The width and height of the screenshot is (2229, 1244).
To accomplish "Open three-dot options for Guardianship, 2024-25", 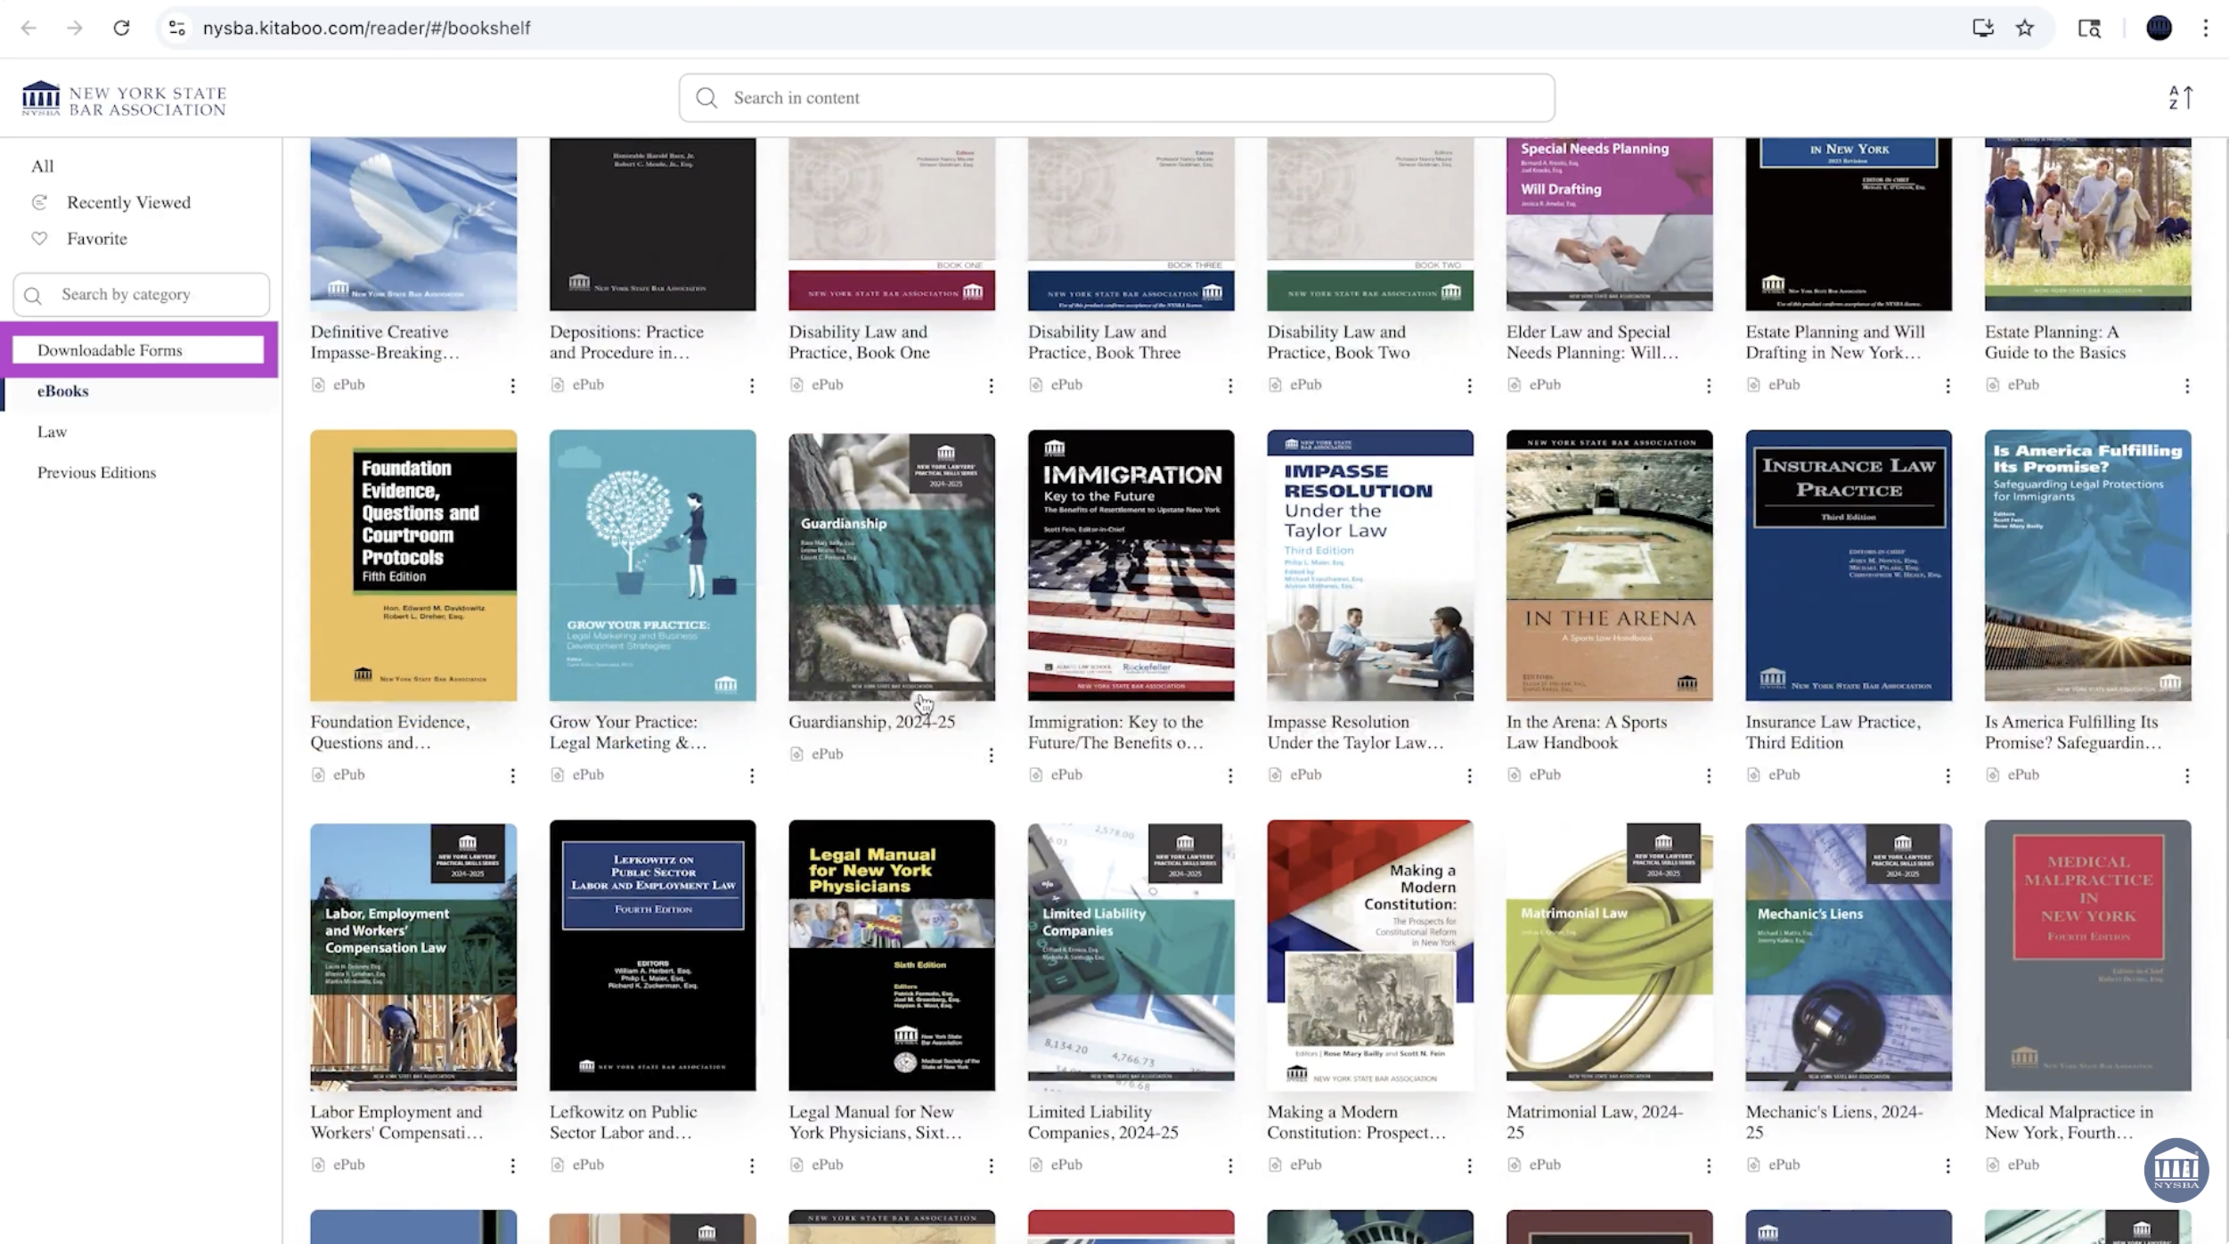I will coord(991,756).
